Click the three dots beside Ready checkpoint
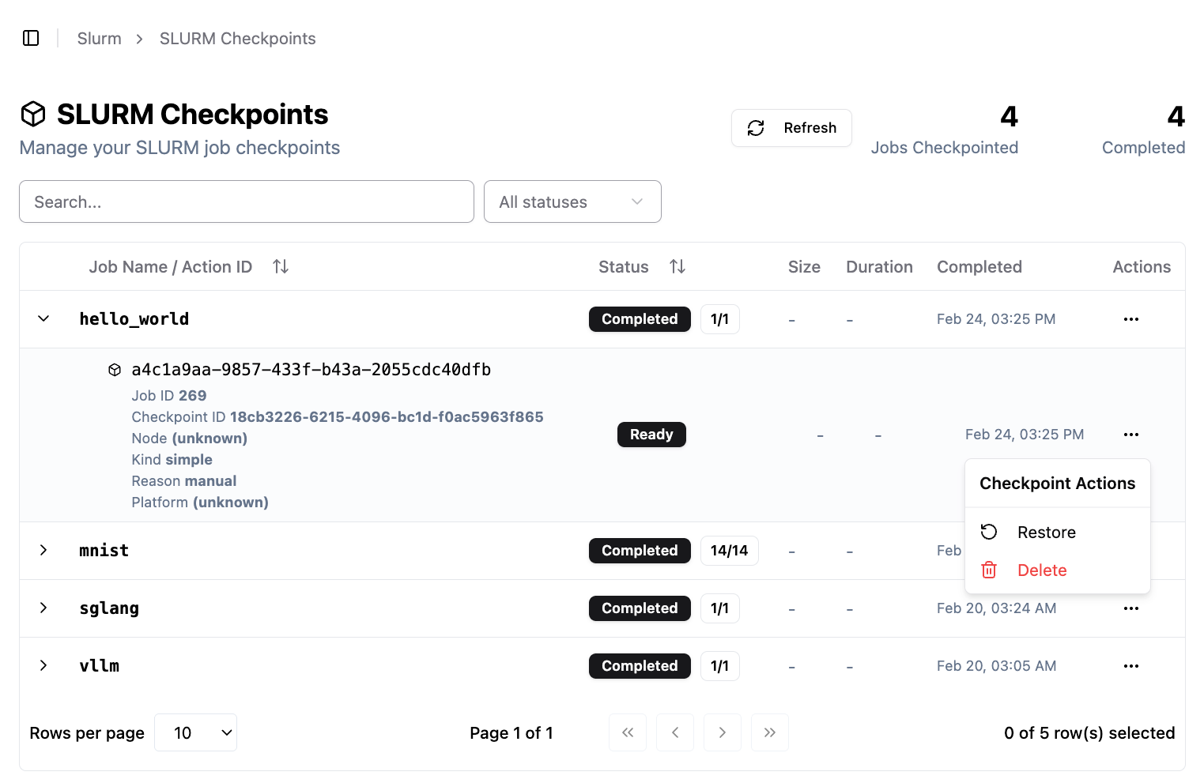The height and width of the screenshot is (783, 1204). coord(1130,435)
